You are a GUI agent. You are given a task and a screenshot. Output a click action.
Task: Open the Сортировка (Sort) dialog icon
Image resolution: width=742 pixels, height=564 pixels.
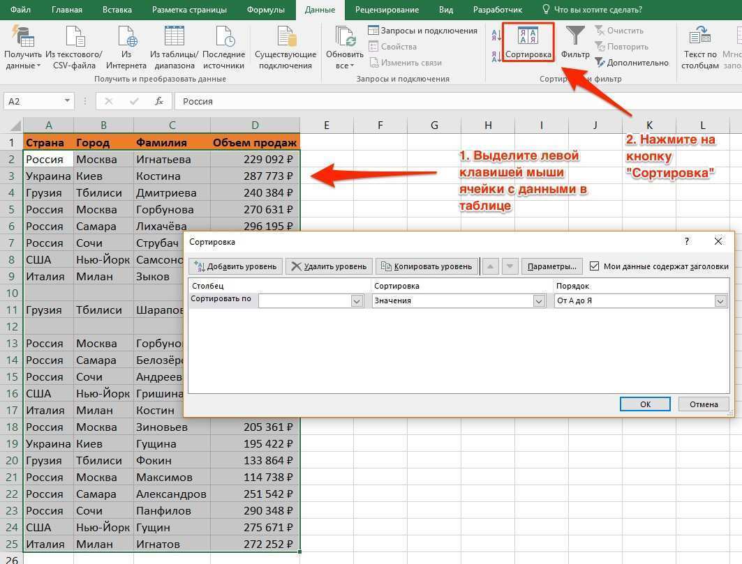[528, 42]
